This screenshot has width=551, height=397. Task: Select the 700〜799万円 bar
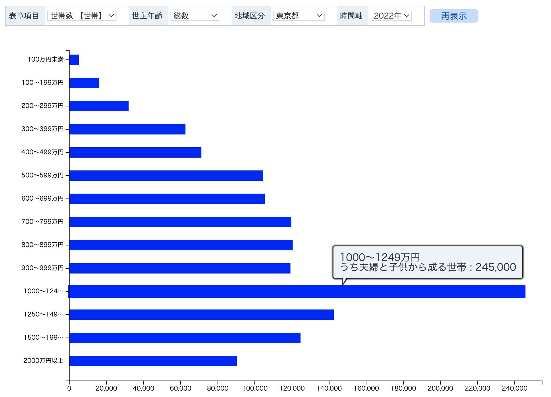180,222
